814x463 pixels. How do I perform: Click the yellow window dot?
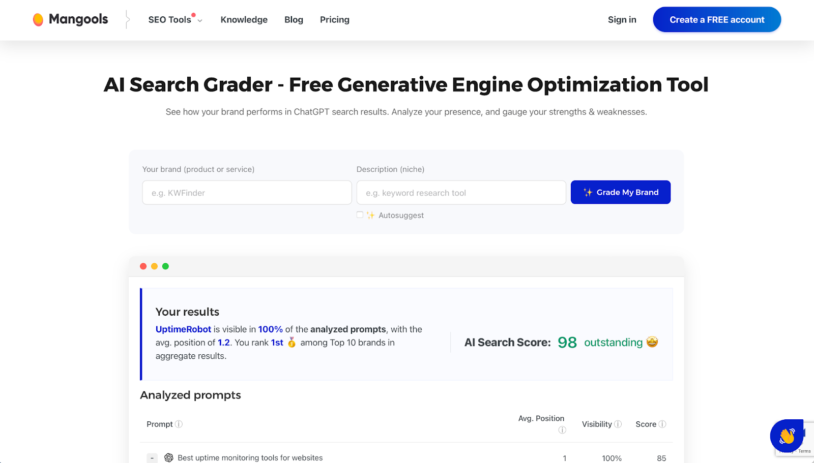click(x=154, y=266)
